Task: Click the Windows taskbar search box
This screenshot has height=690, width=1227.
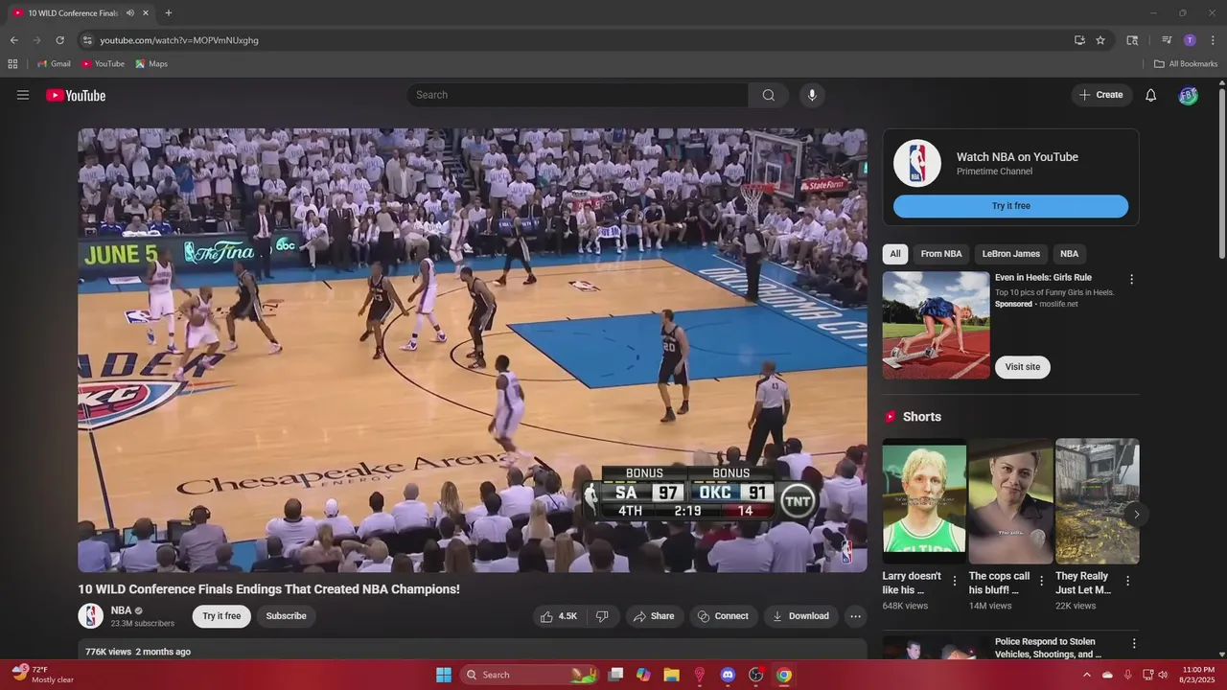Action: pos(530,675)
